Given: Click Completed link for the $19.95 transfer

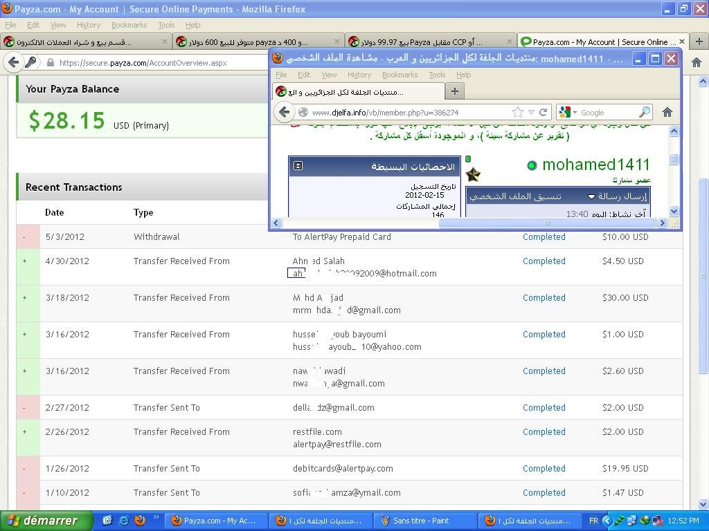Looking at the screenshot, I should [x=544, y=468].
